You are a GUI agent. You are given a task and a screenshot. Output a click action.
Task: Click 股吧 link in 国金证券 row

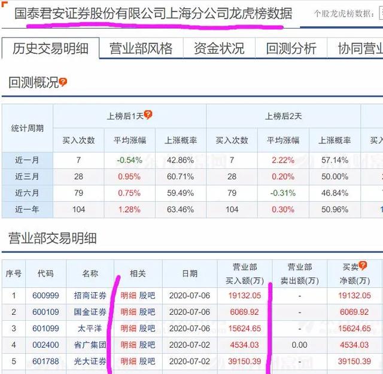147,312
